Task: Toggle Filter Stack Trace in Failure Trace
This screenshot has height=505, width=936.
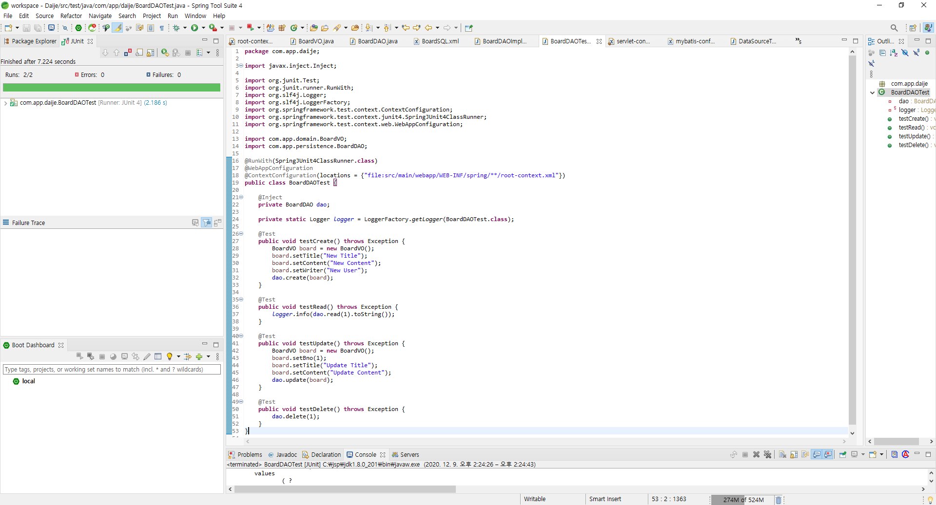Action: [x=207, y=223]
